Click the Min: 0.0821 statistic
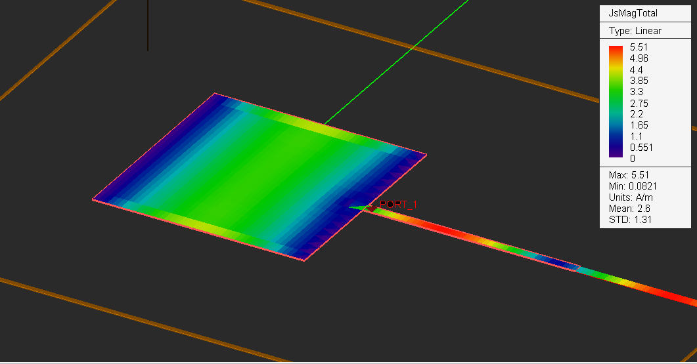This screenshot has width=697, height=364. (x=633, y=186)
